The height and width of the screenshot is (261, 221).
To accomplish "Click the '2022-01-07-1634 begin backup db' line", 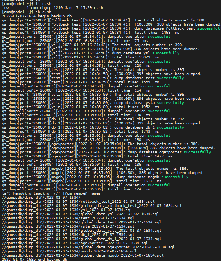I will pyautogui.click(x=37, y=16).
